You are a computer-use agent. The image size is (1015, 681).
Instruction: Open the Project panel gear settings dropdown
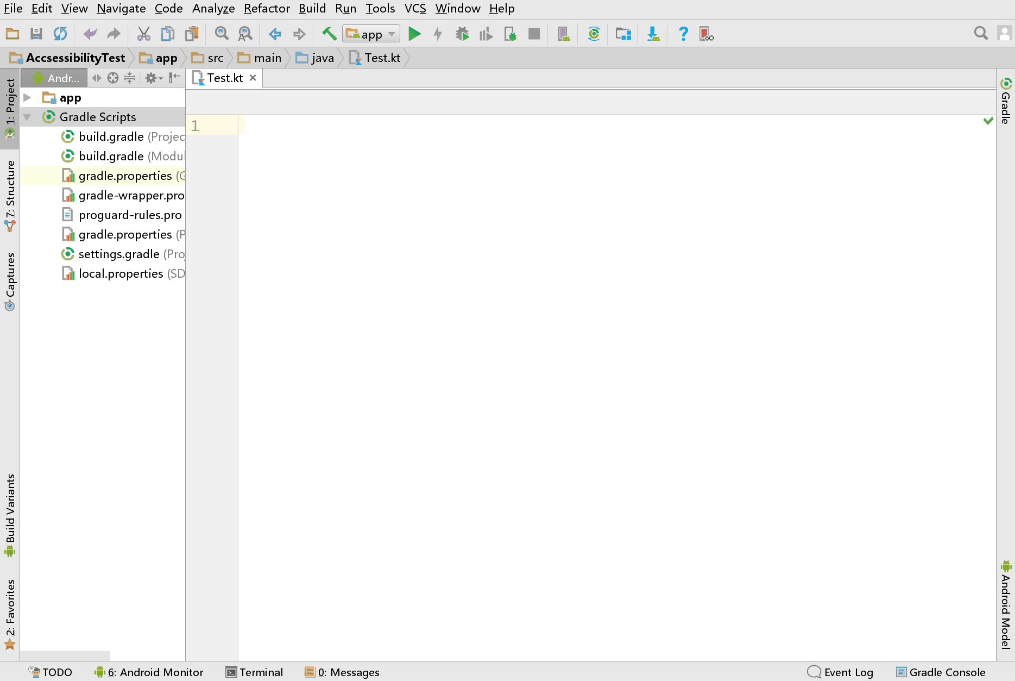point(154,78)
